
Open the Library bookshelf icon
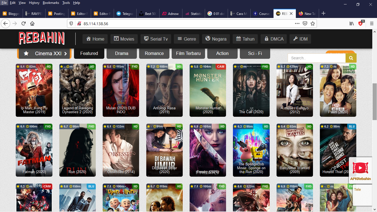coord(352,23)
